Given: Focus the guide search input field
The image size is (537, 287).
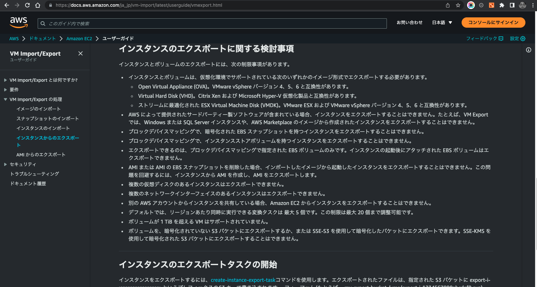Looking at the screenshot, I should pos(212,23).
